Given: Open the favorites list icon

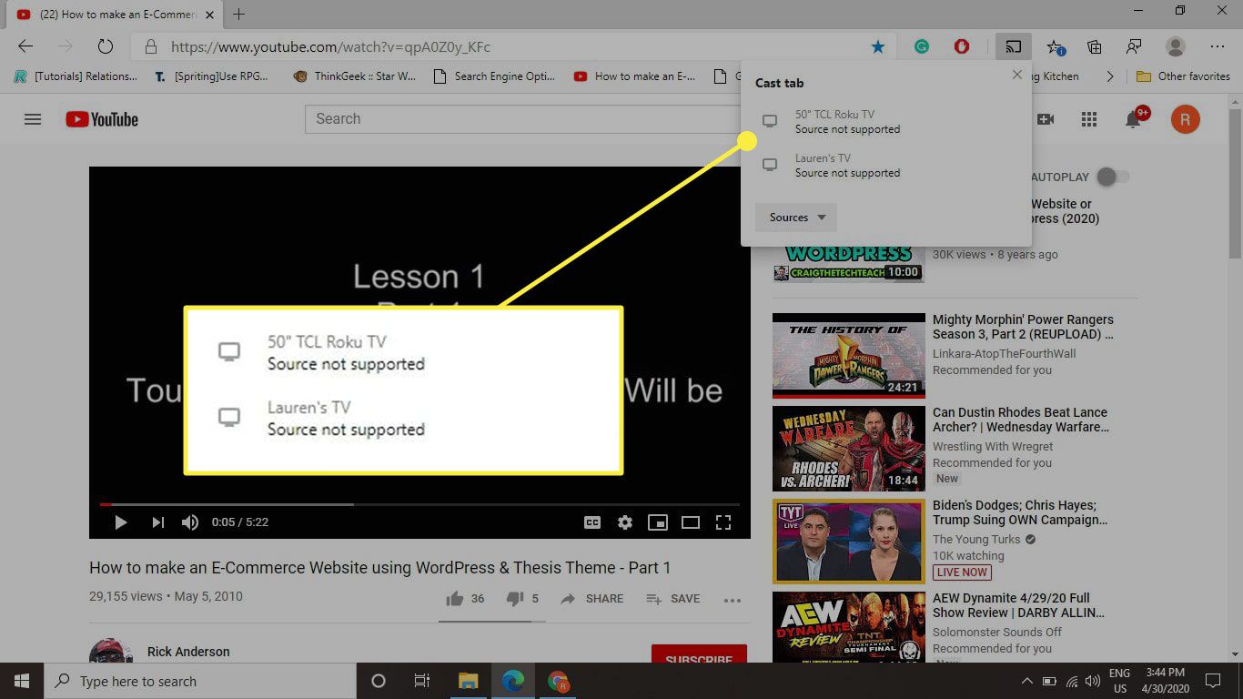Looking at the screenshot, I should [1056, 46].
